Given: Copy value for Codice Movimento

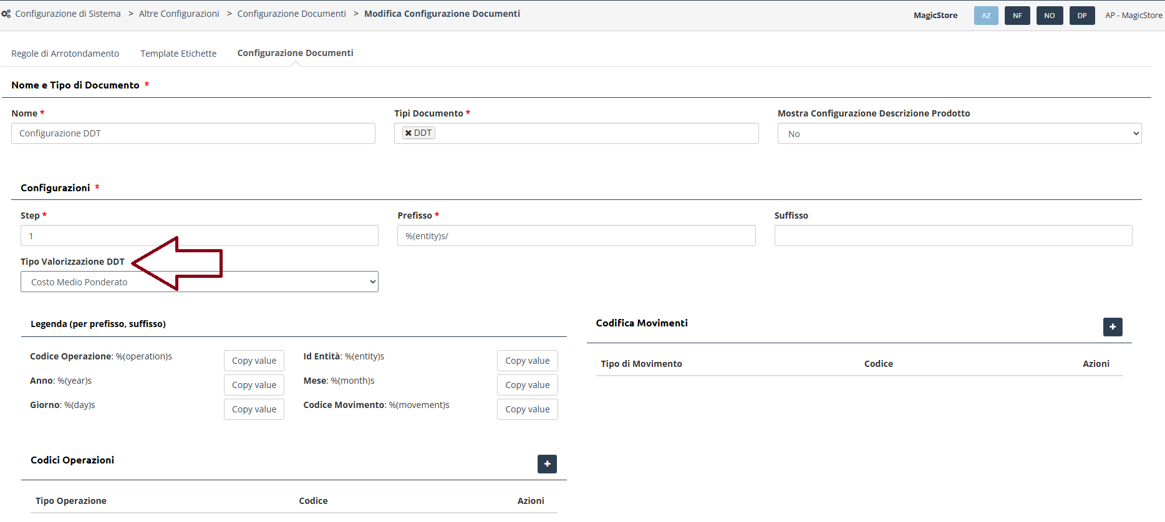Looking at the screenshot, I should 528,409.
